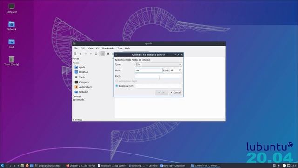Click the Path input field
The width and height of the screenshot is (298, 168).
point(158,76)
